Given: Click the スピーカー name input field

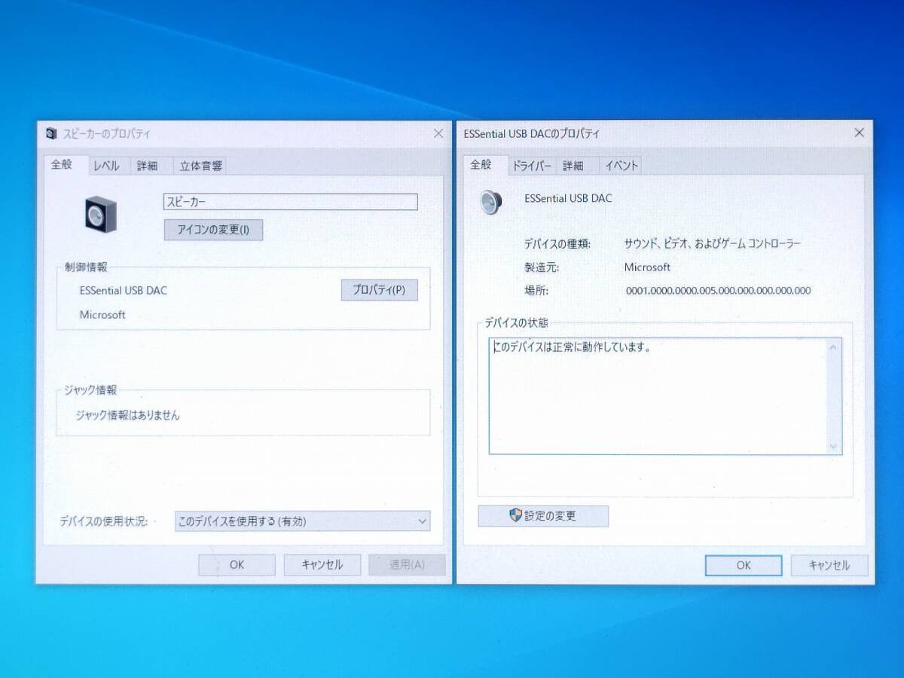Looking at the screenshot, I should (290, 202).
